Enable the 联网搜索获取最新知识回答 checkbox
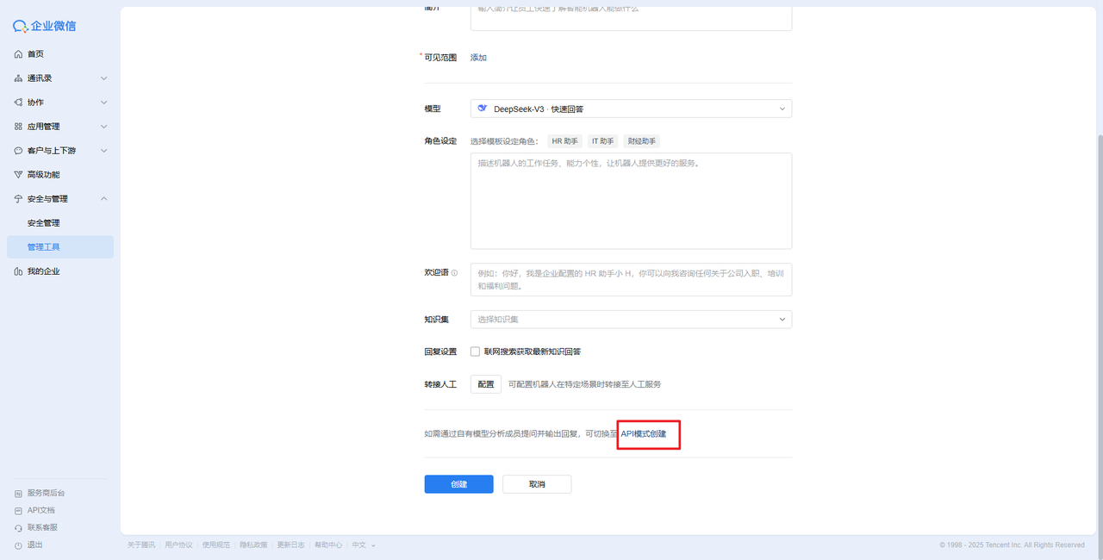 coord(475,352)
